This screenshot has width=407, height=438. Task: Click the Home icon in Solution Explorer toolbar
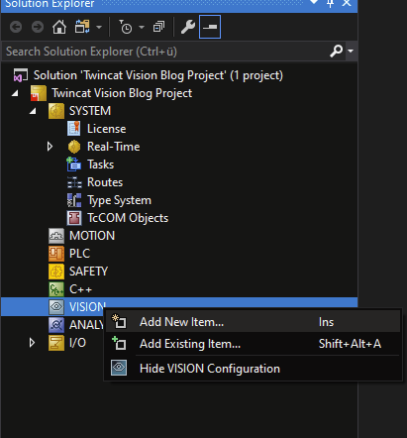click(59, 27)
